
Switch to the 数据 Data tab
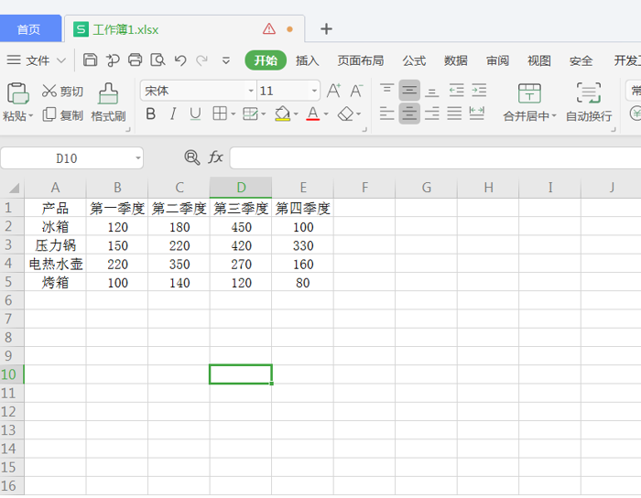coord(455,60)
